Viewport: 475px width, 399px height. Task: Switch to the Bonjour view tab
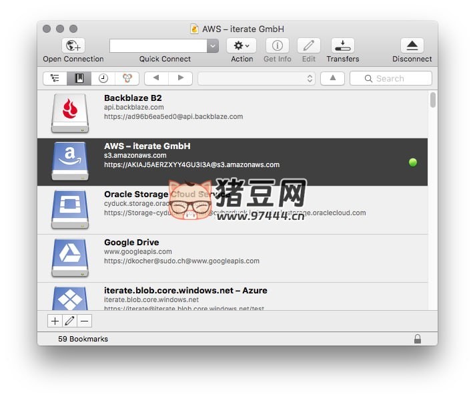coord(127,79)
